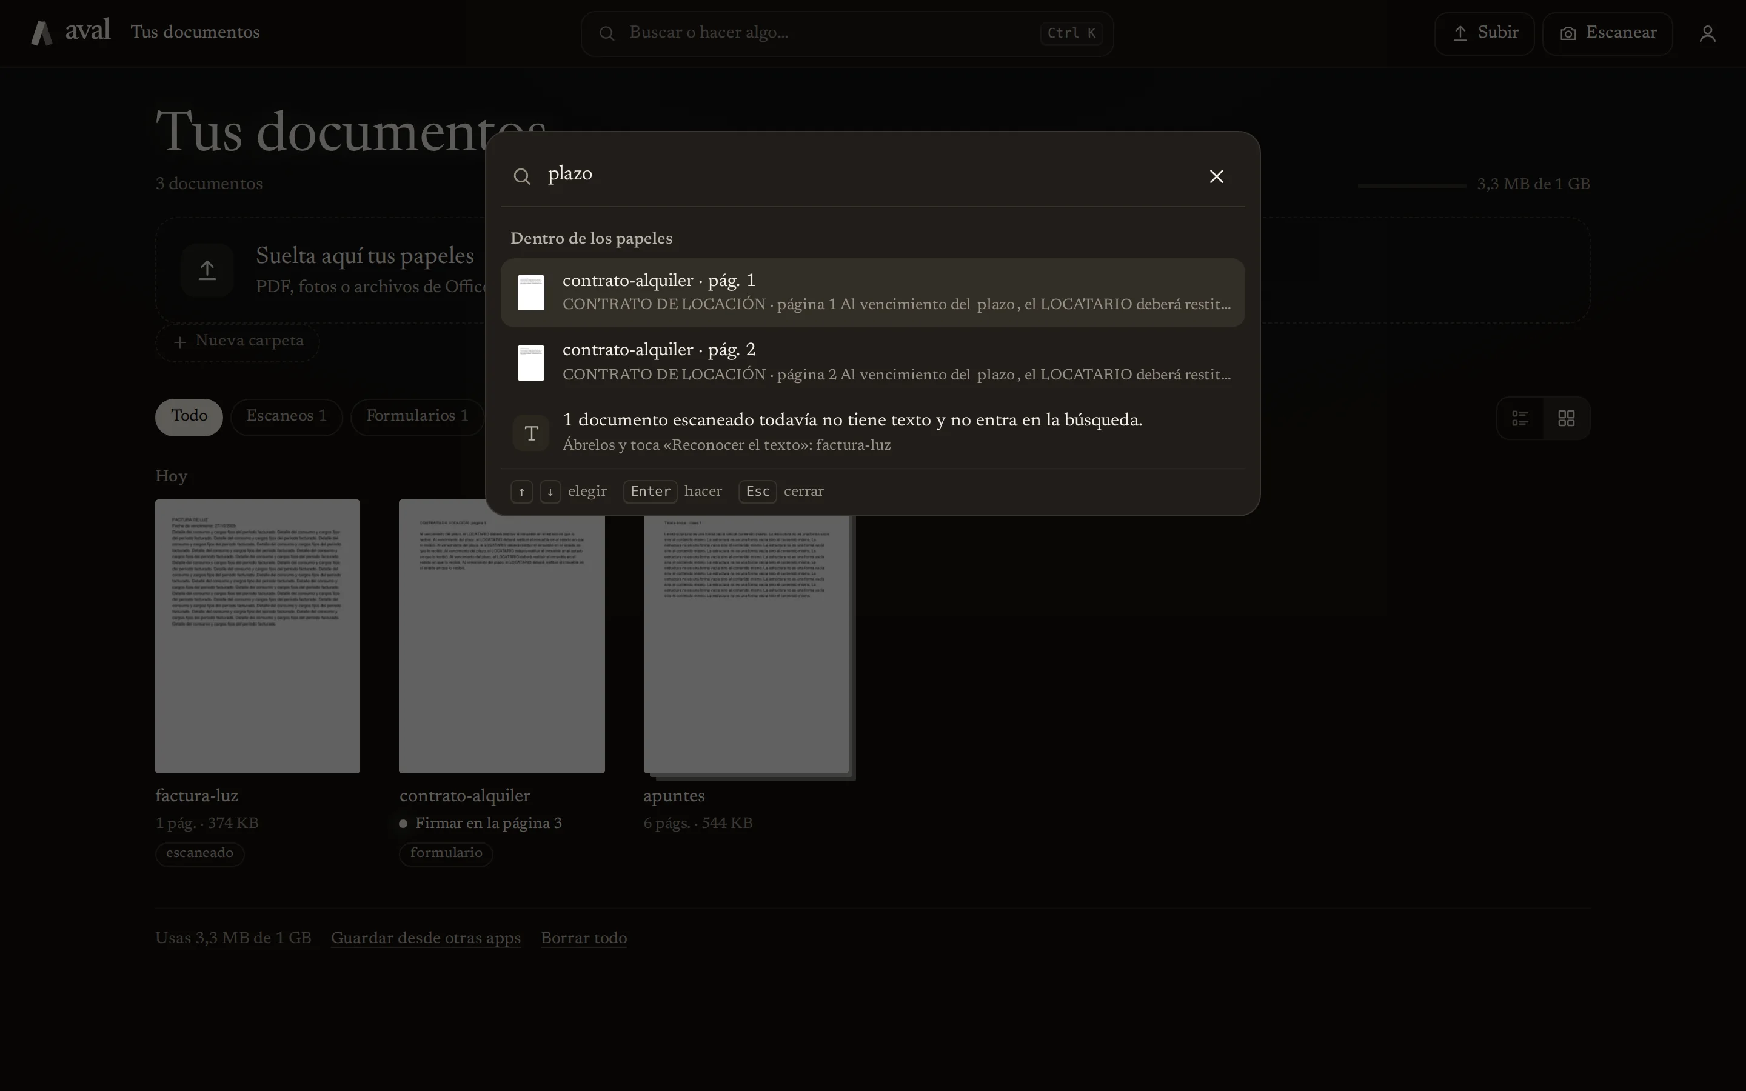Open the Guardar desde otras apps link
This screenshot has width=1746, height=1091.
(x=426, y=938)
